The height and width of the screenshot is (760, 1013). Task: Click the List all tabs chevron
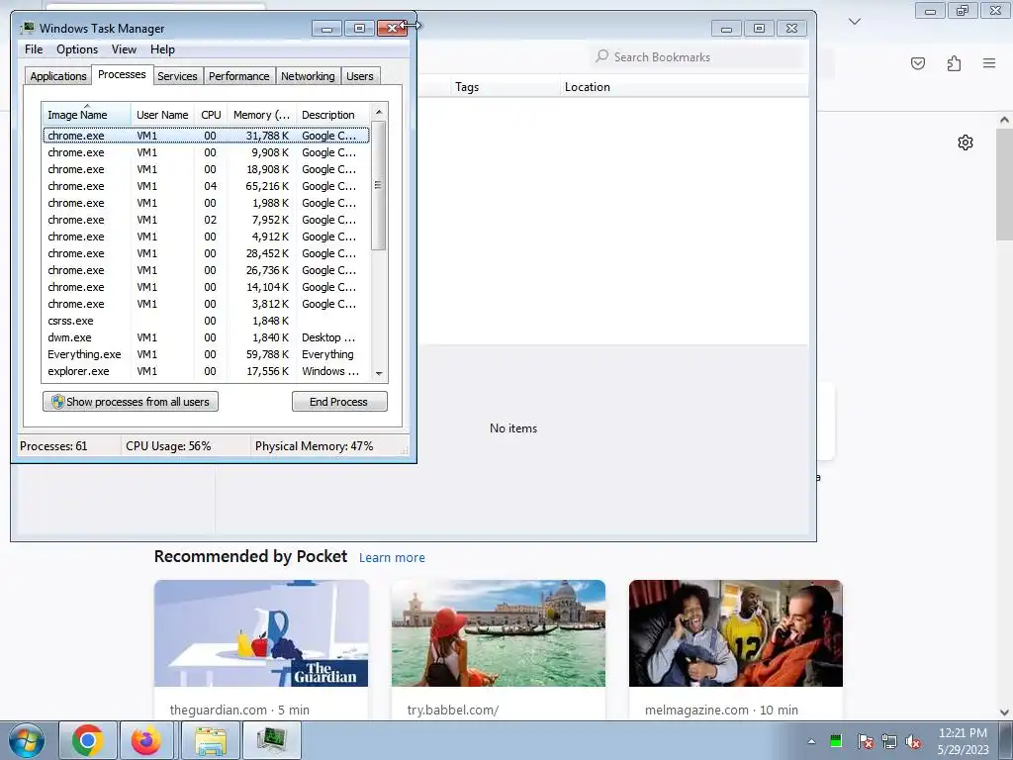point(854,22)
